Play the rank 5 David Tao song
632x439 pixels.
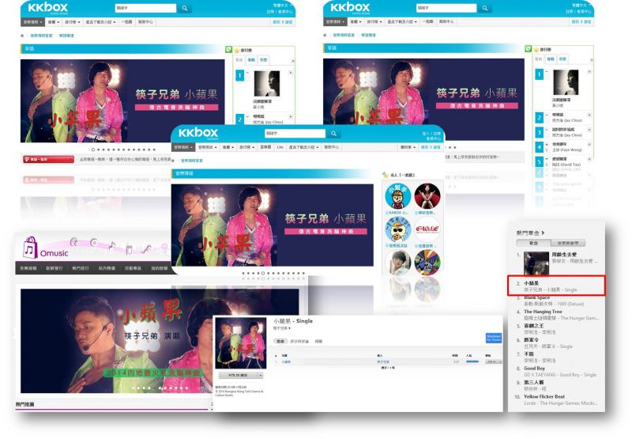click(589, 159)
